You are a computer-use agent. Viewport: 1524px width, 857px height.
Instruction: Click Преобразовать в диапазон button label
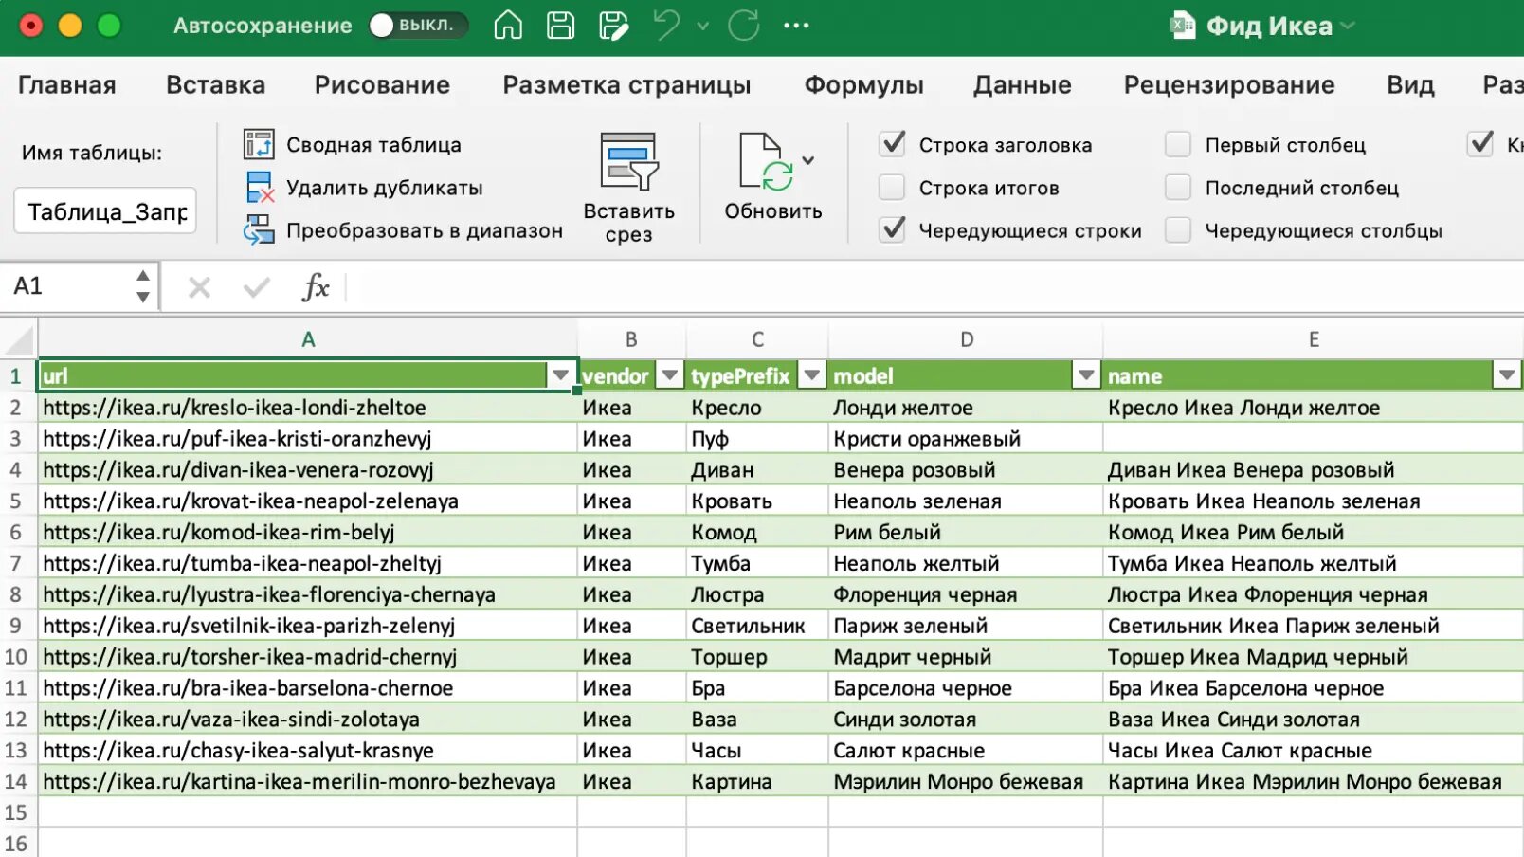tap(424, 230)
